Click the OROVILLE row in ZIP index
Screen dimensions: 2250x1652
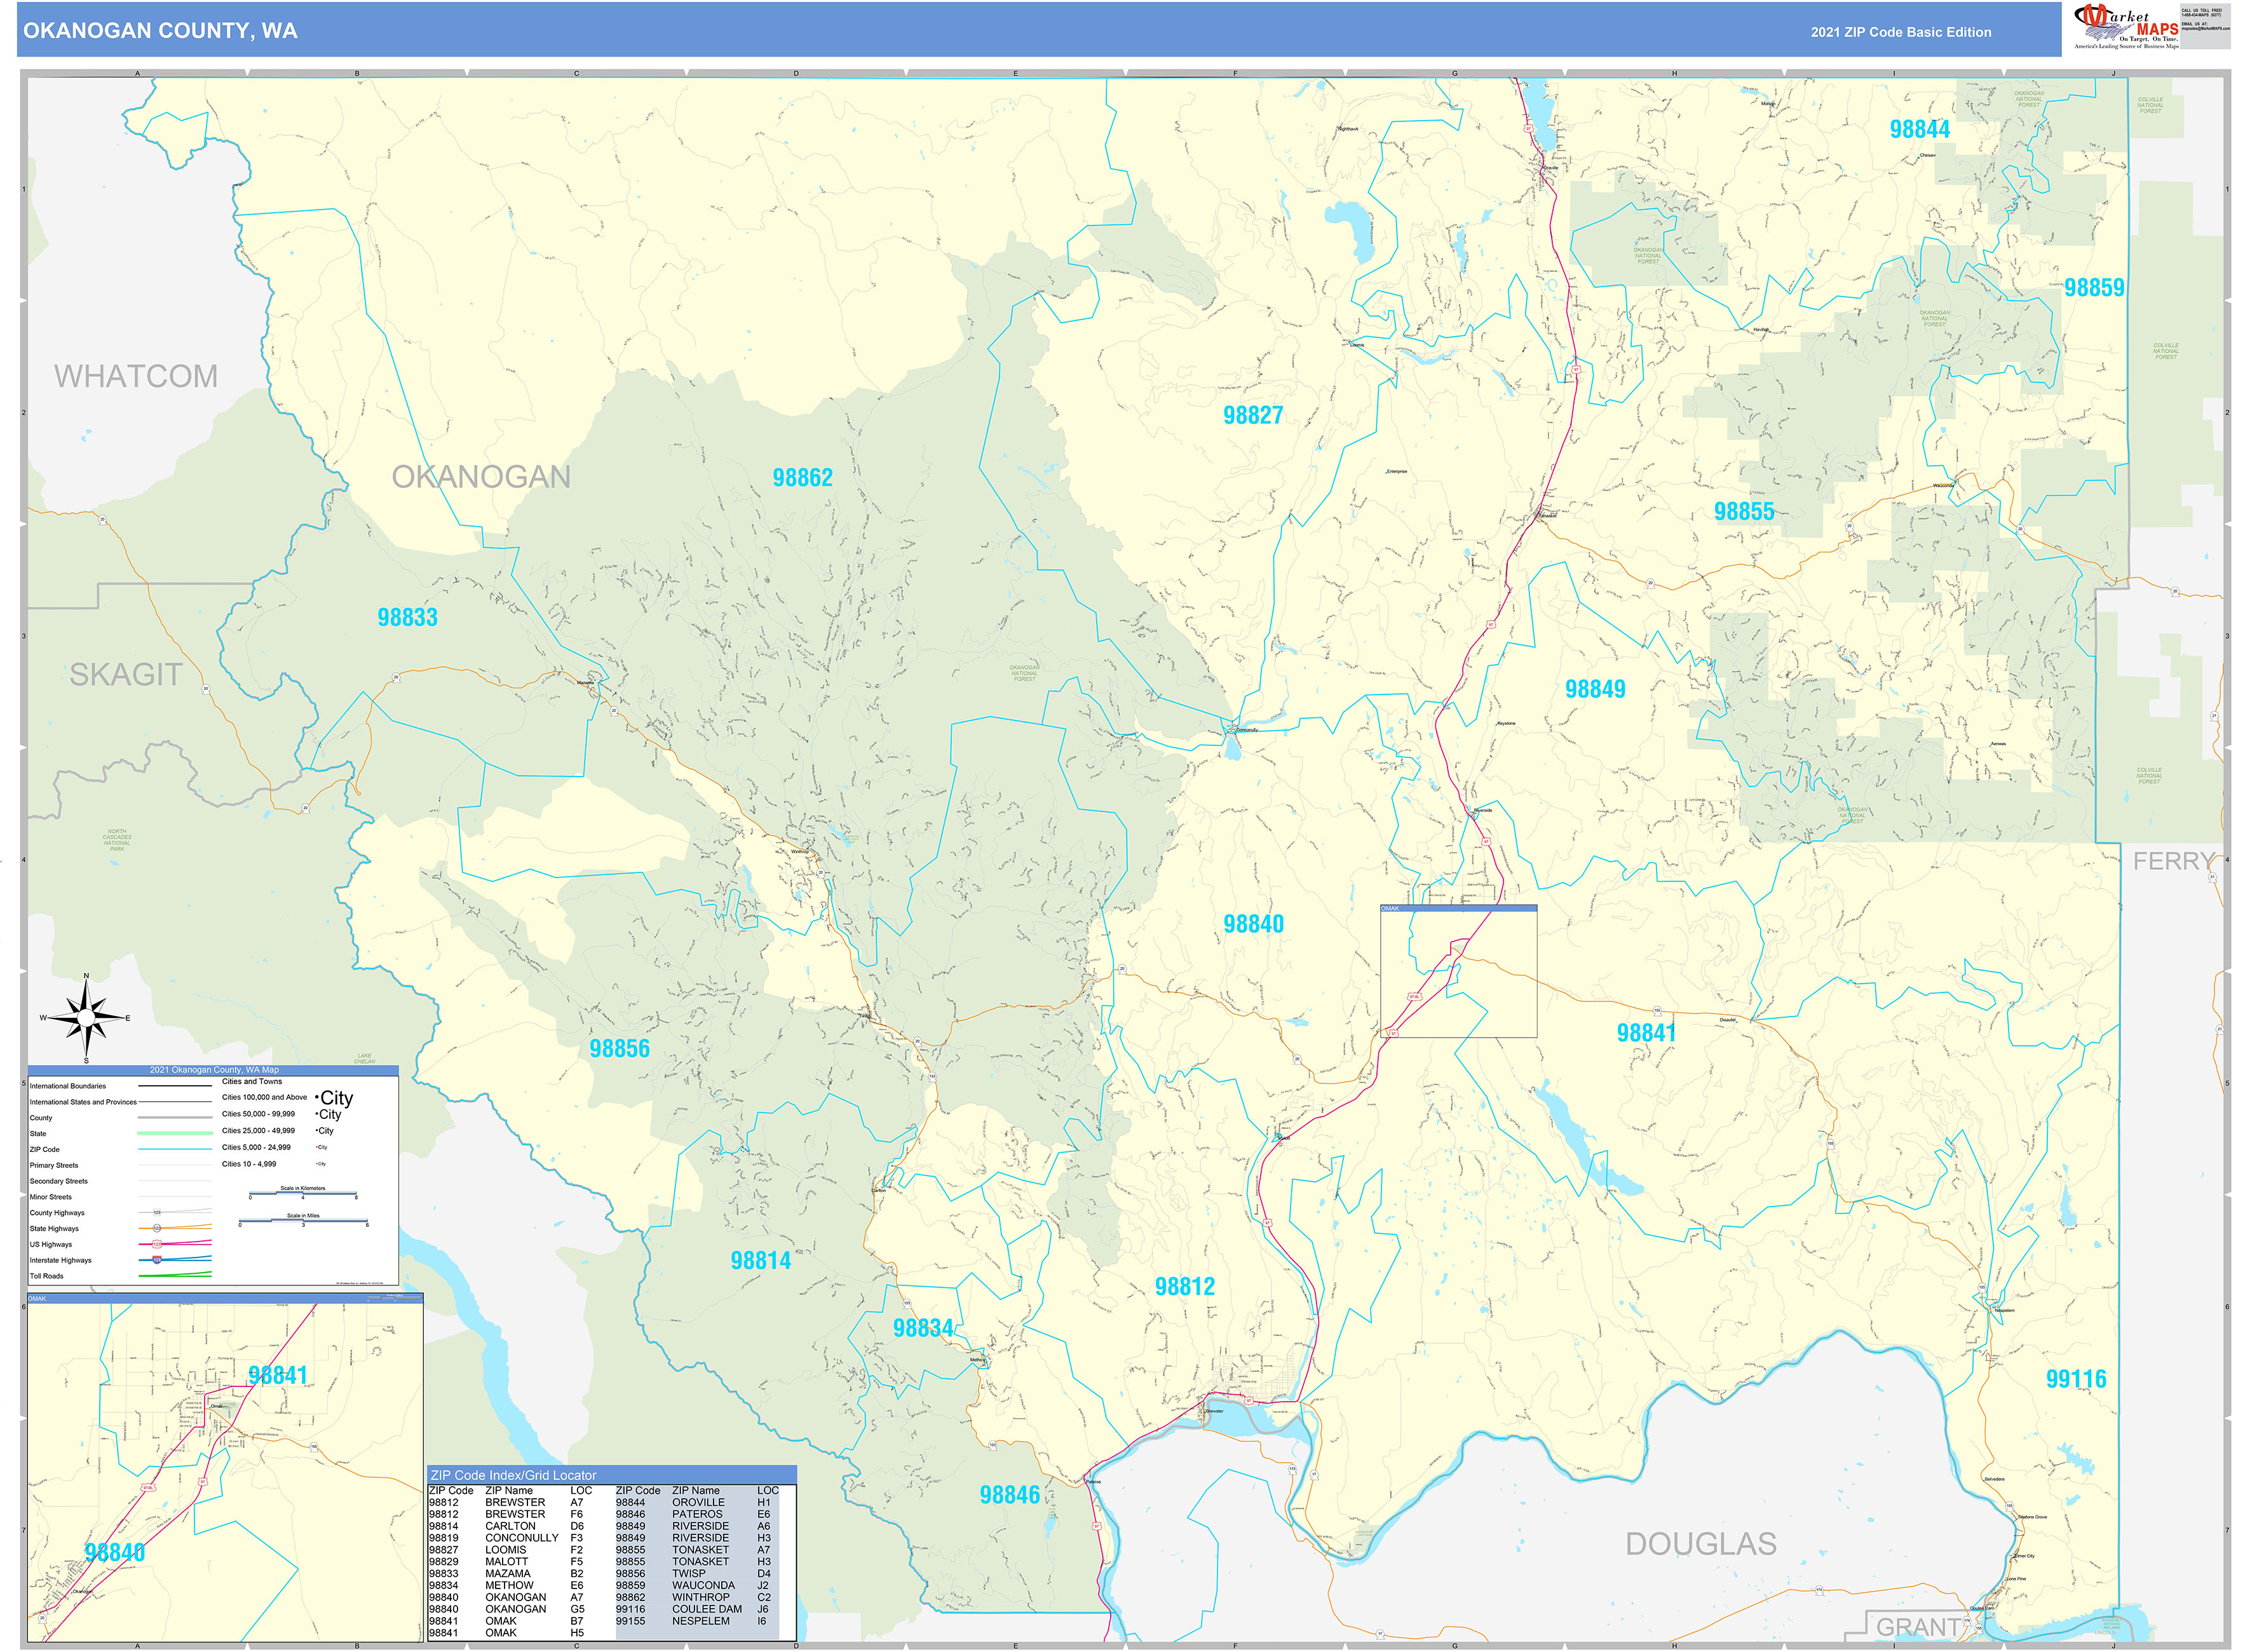coord(693,1502)
